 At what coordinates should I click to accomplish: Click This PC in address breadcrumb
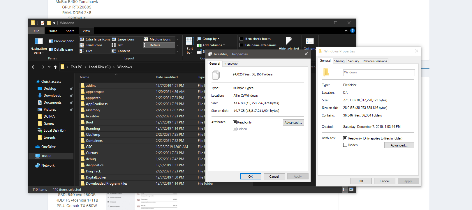[x=76, y=67]
